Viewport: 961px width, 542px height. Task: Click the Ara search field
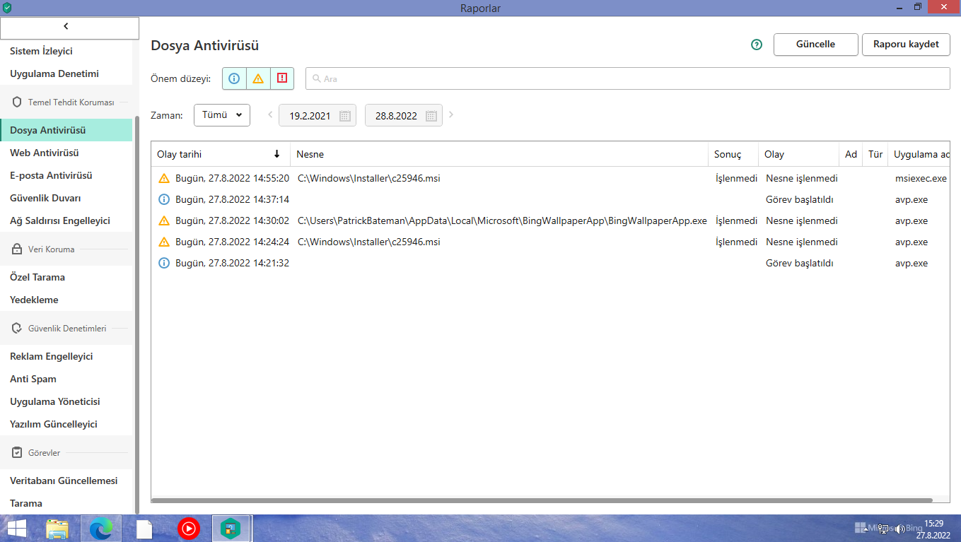pos(628,78)
